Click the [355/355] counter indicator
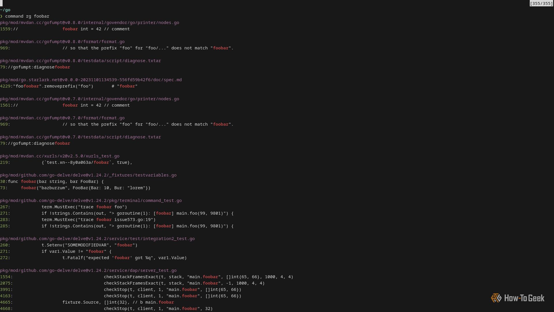This screenshot has width=554, height=312. coord(541,3)
